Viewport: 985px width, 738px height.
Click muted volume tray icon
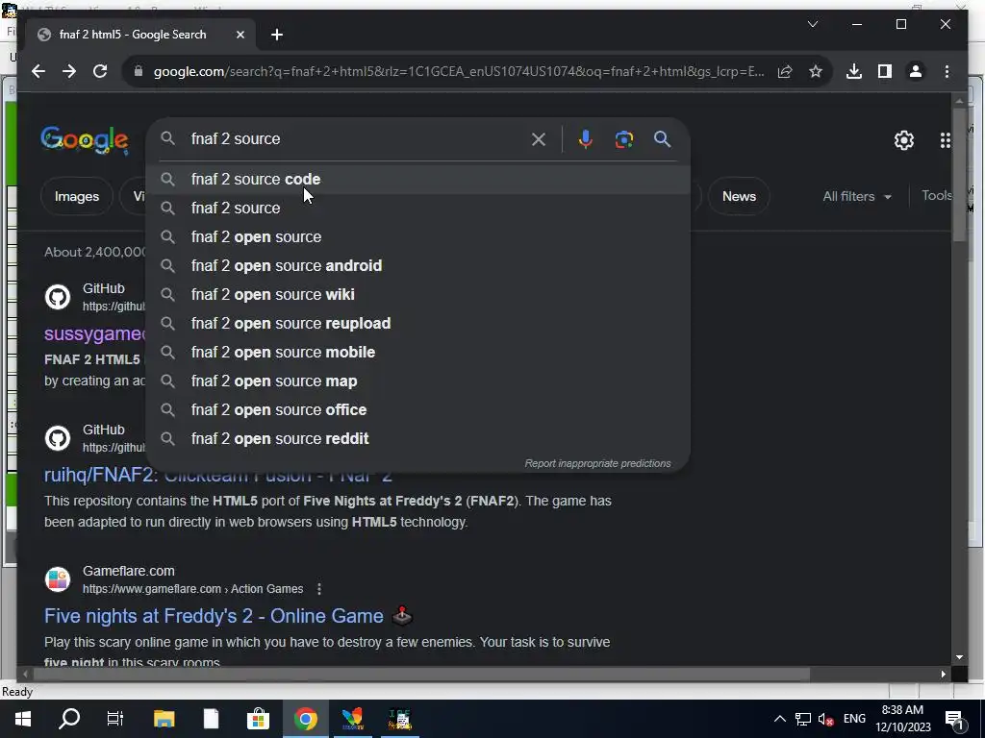[826, 719]
